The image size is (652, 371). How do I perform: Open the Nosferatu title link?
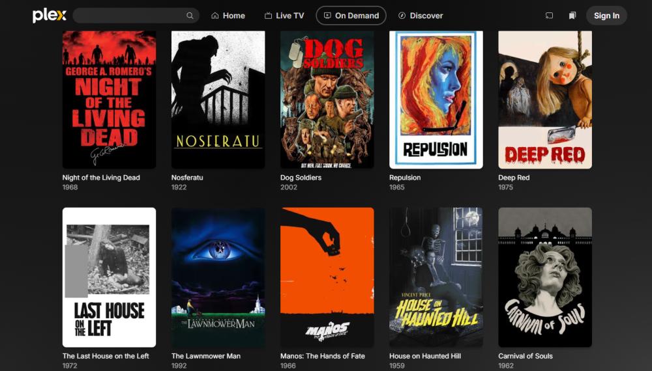[x=187, y=178]
